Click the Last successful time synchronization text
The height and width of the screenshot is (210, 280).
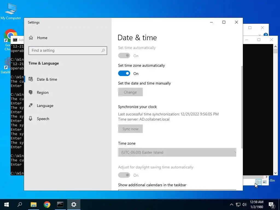pos(168,114)
